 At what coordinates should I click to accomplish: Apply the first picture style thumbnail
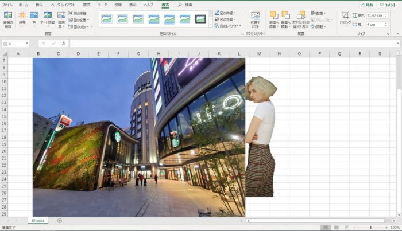point(107,19)
